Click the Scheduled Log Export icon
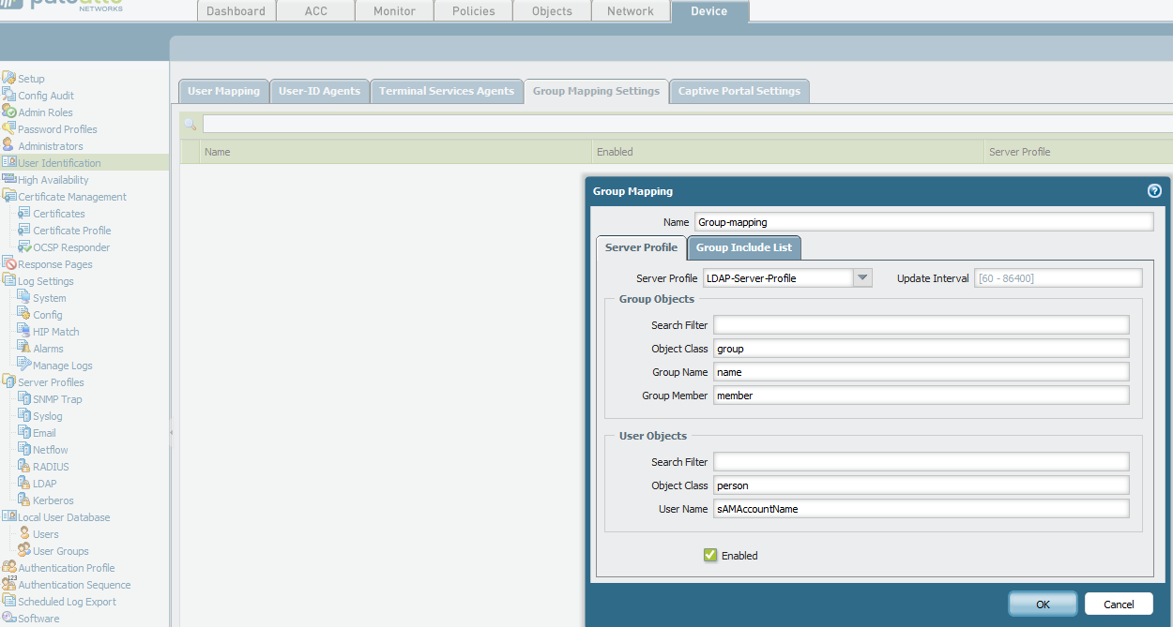Viewport: 1173px width, 627px height. click(x=8, y=601)
